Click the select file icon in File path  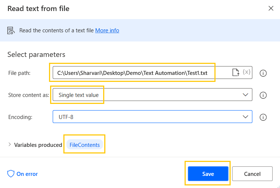pos(235,72)
